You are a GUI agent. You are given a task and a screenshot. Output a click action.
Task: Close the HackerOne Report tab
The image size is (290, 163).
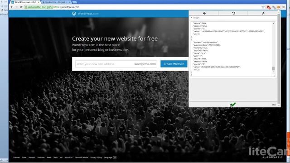pos(69,2)
